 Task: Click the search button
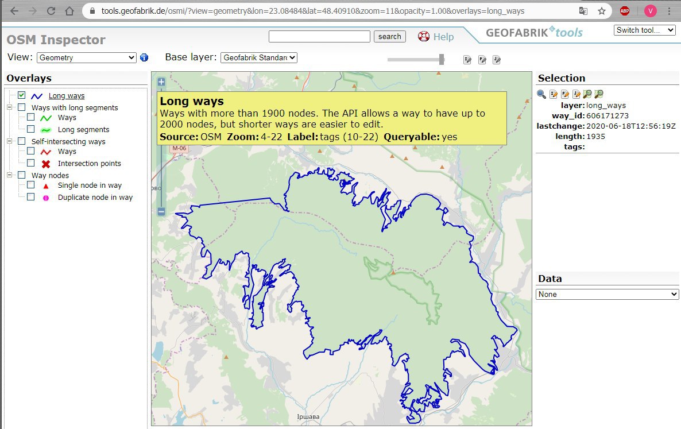coord(389,37)
